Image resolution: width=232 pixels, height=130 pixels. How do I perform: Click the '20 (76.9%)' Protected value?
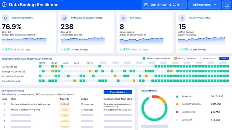click(217, 96)
